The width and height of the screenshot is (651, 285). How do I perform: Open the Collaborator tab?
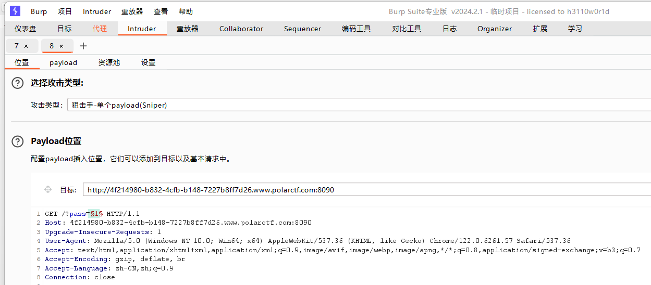click(x=241, y=29)
